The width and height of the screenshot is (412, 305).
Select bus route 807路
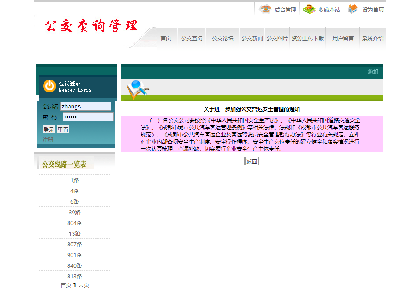pyautogui.click(x=75, y=245)
